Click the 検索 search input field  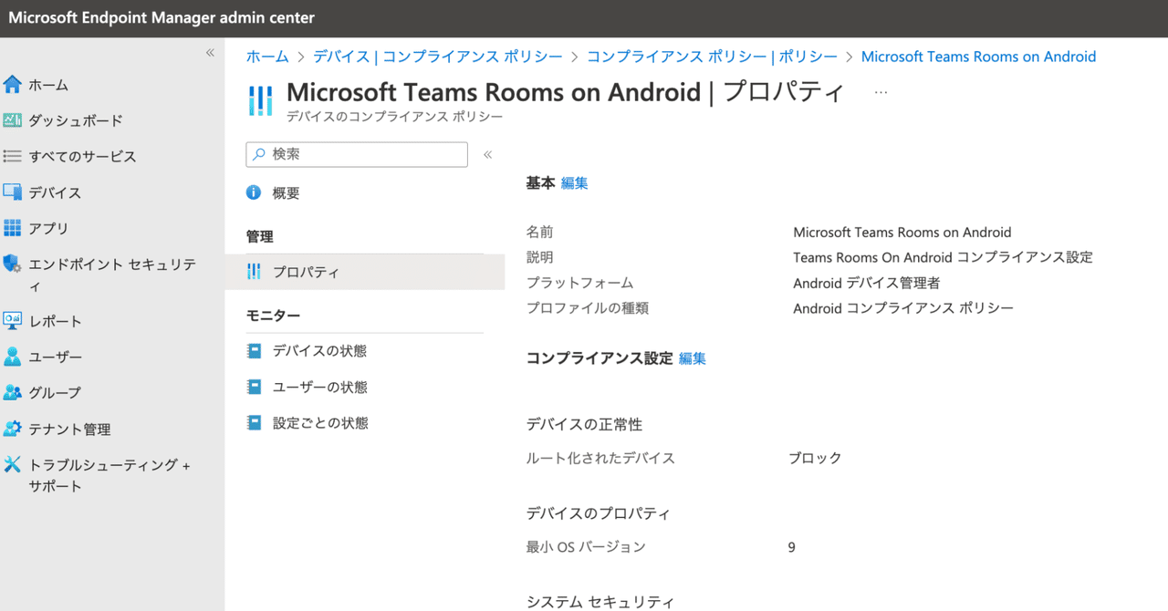[356, 154]
